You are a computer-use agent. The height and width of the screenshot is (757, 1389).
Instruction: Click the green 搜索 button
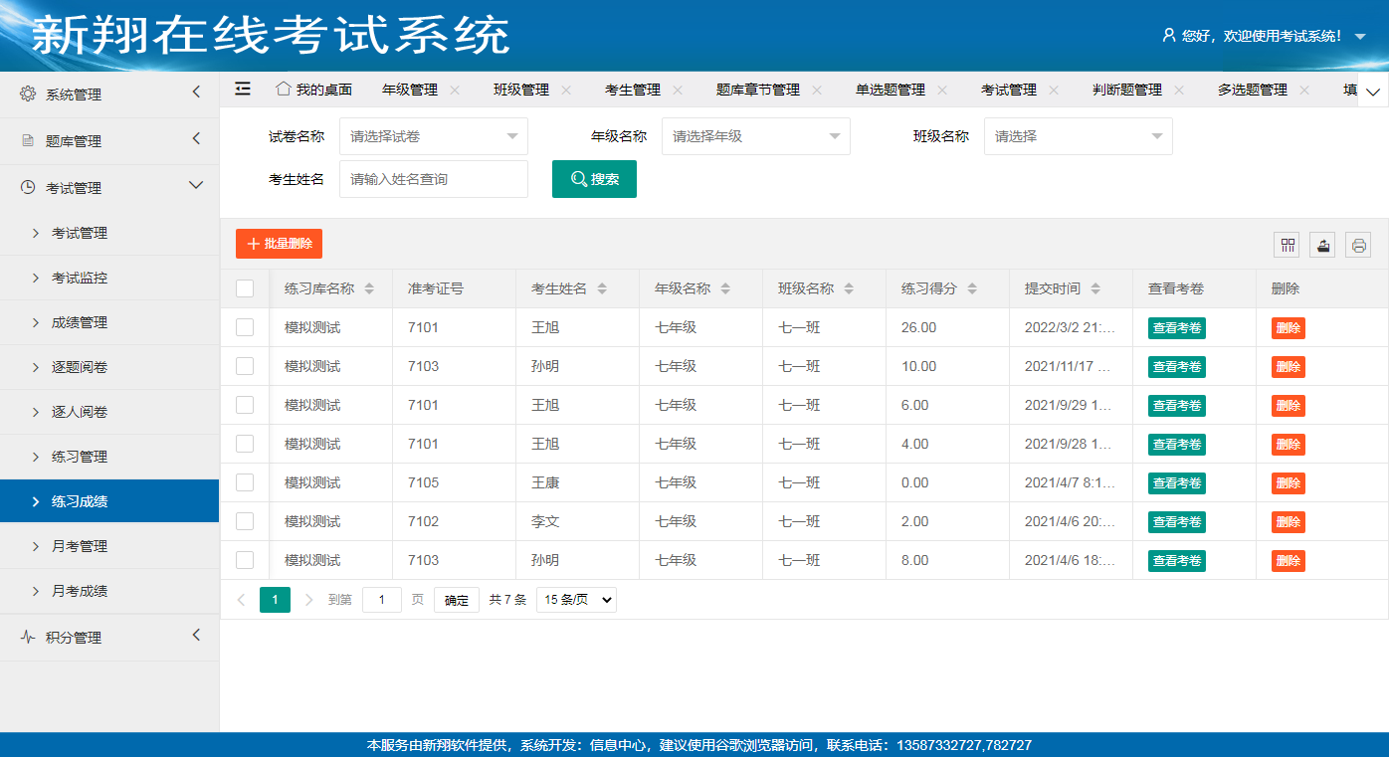(594, 179)
